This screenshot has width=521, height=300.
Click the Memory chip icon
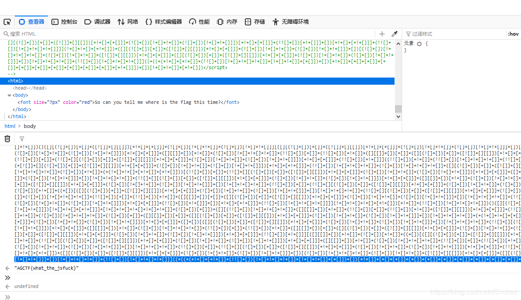coord(220,22)
